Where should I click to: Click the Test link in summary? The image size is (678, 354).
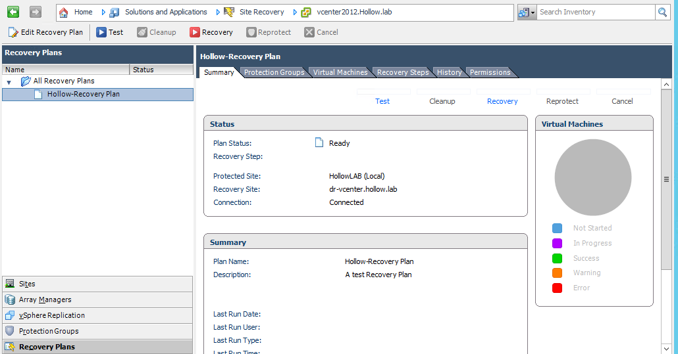382,101
